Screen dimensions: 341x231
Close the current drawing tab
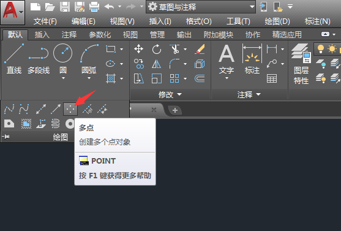[154, 110]
